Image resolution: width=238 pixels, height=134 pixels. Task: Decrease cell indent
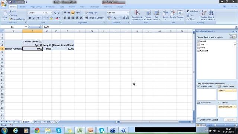(77, 18)
